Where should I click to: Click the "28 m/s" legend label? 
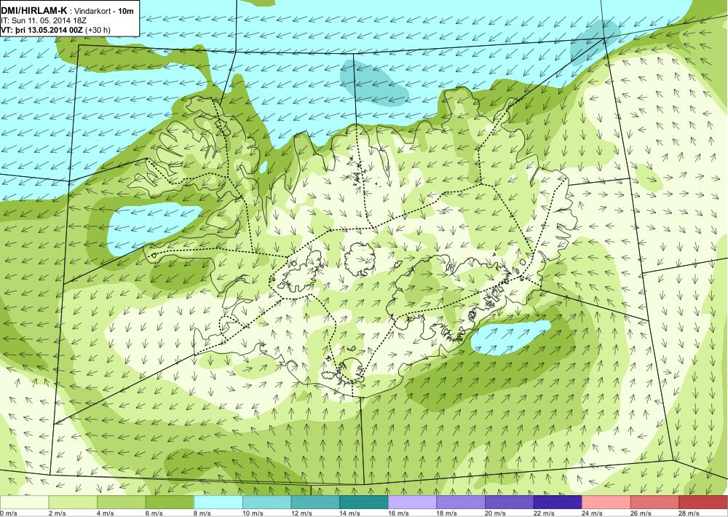pos(690,513)
